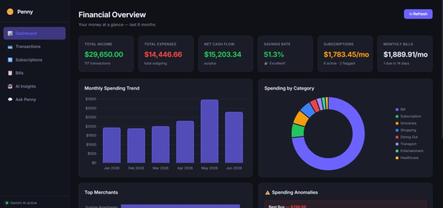Click the Penny app name
The height and width of the screenshot is (208, 443).
[x=25, y=12]
